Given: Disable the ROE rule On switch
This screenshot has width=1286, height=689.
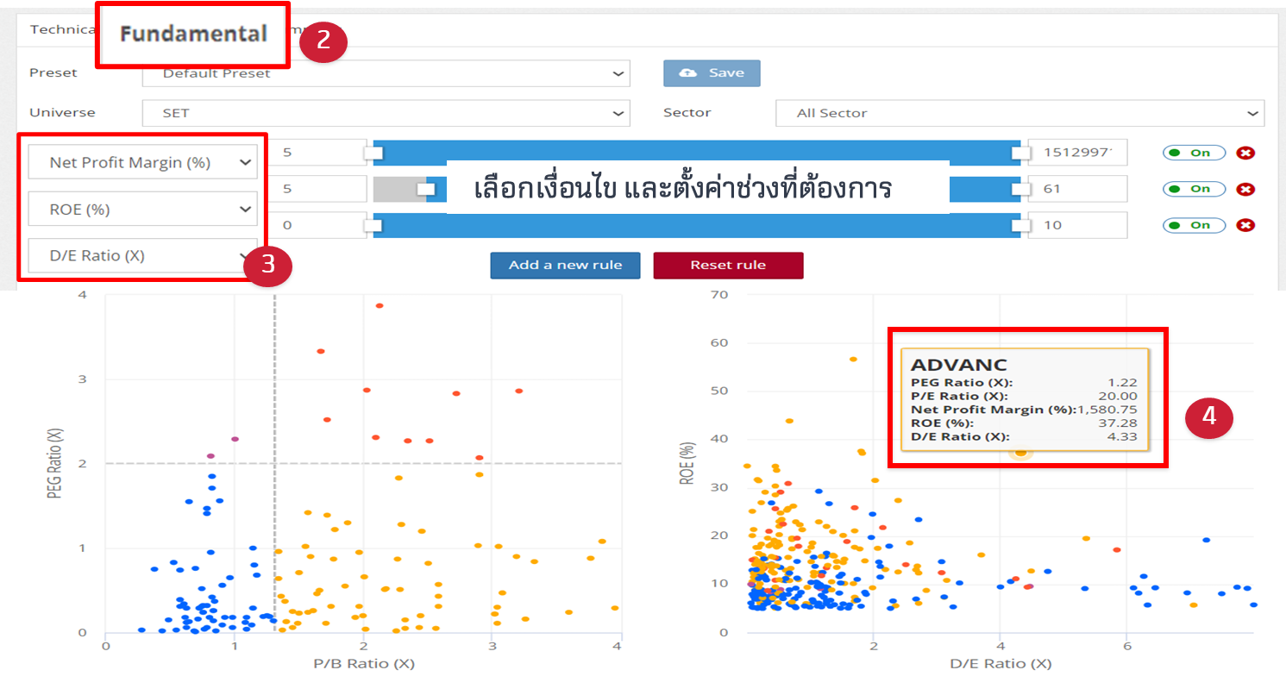Looking at the screenshot, I should tap(1194, 189).
